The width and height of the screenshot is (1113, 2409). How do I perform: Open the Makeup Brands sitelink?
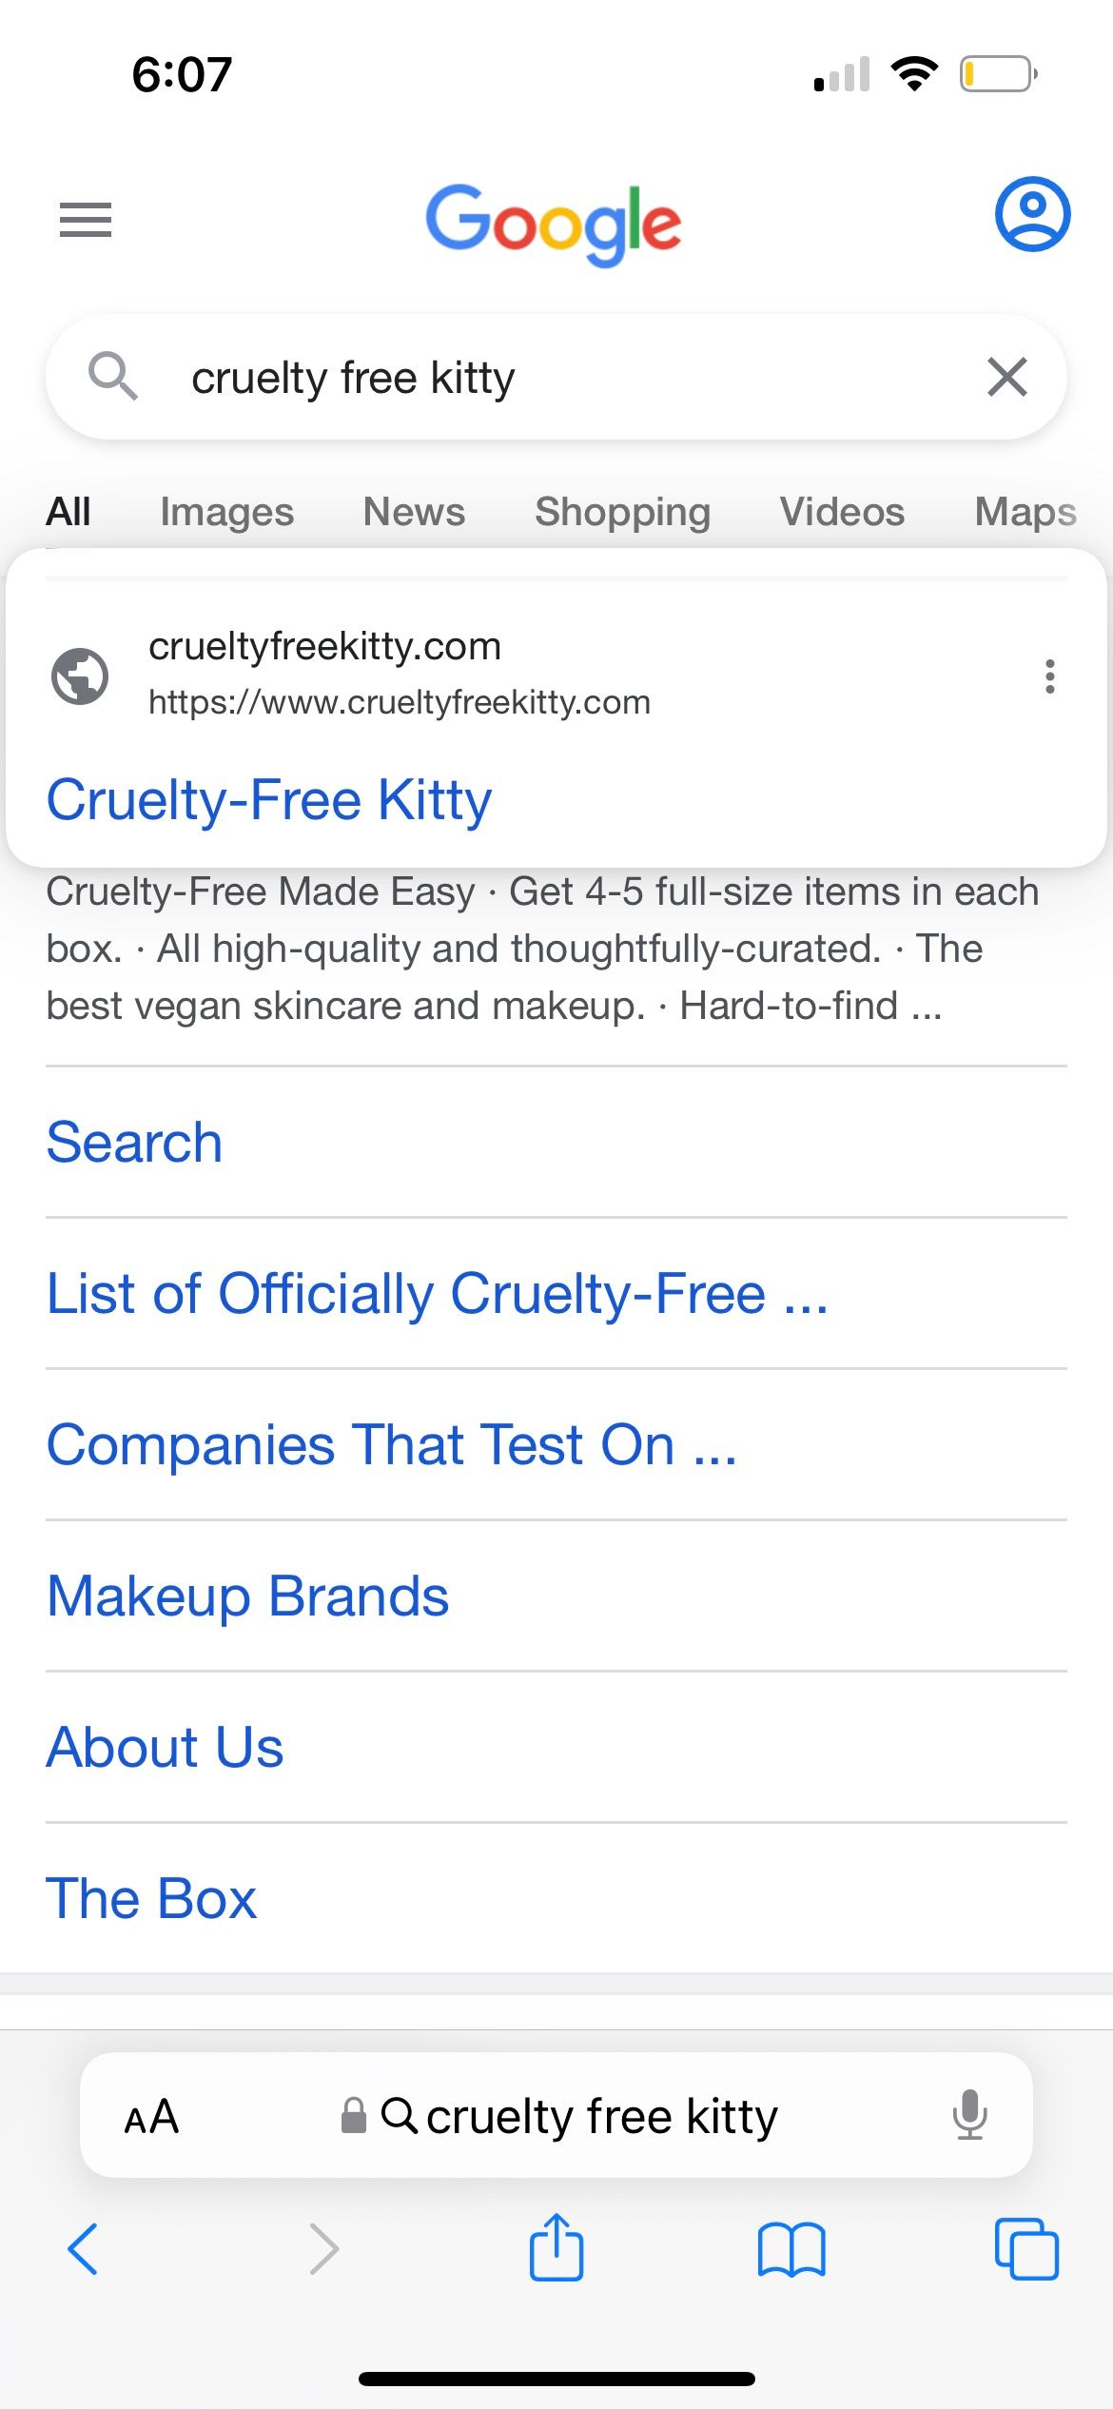point(247,1596)
